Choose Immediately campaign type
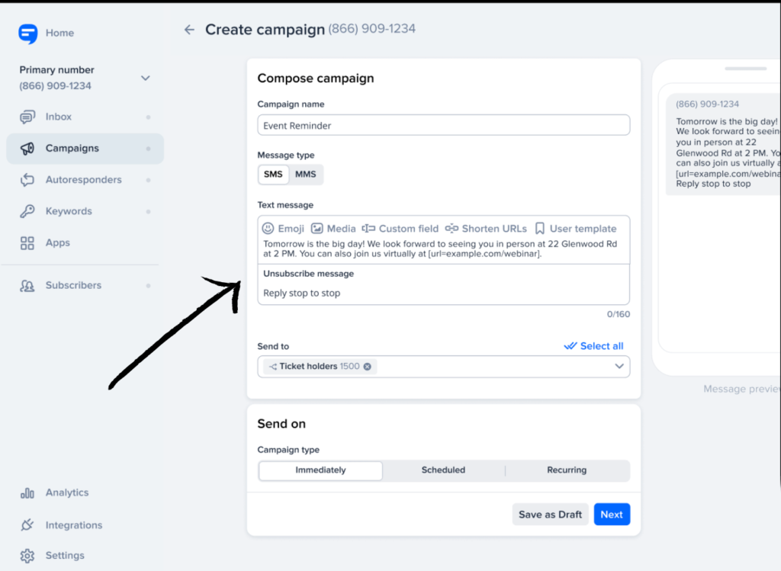Screen dimensions: 781x571 [320, 470]
